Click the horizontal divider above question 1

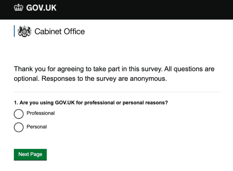pos(117,92)
